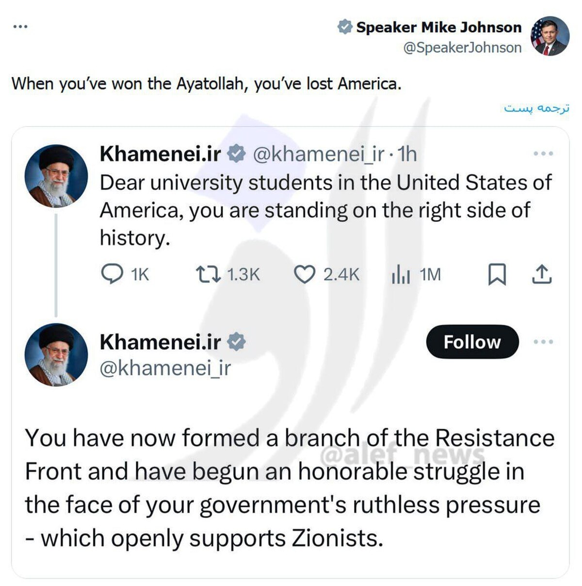Open the @SpeakerJohnson handle link
The width and height of the screenshot is (582, 586).
pyautogui.click(x=462, y=48)
